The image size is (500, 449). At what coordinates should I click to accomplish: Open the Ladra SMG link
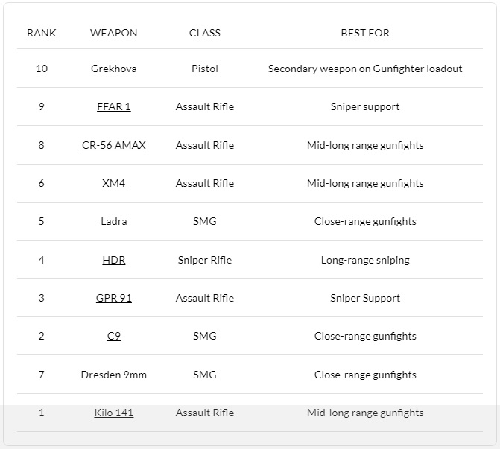click(x=113, y=221)
